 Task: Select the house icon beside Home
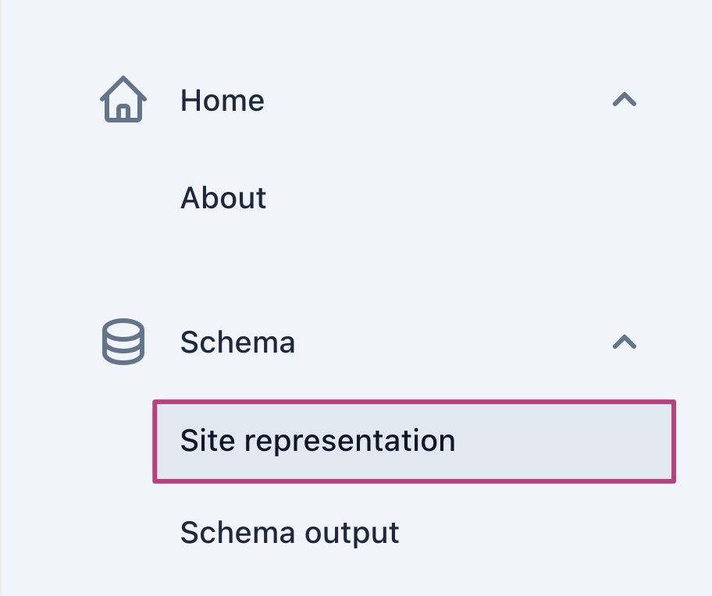click(x=123, y=99)
